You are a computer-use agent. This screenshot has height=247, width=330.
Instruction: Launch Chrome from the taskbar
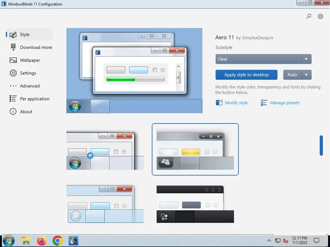click(x=58, y=241)
